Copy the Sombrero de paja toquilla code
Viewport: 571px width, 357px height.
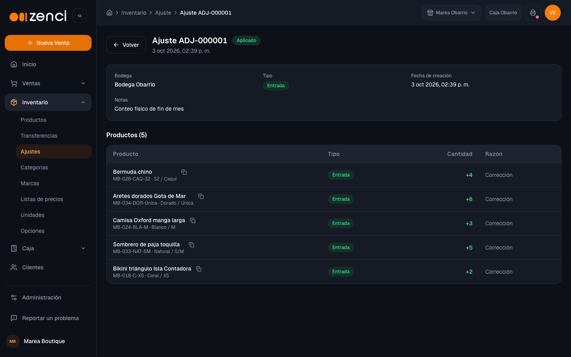coord(192,245)
